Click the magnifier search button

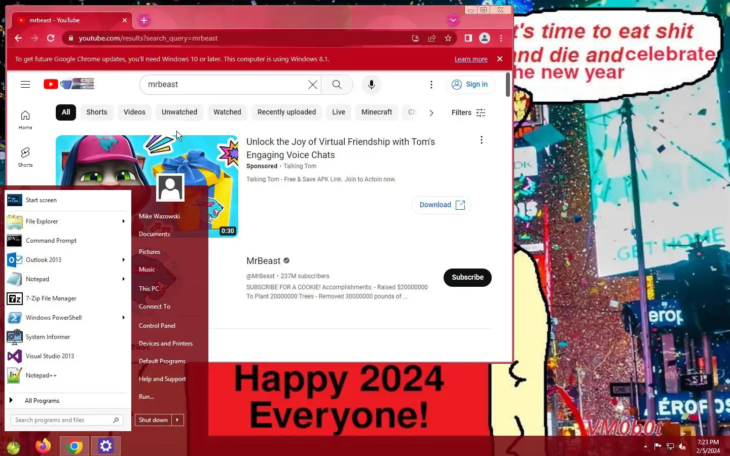(337, 85)
